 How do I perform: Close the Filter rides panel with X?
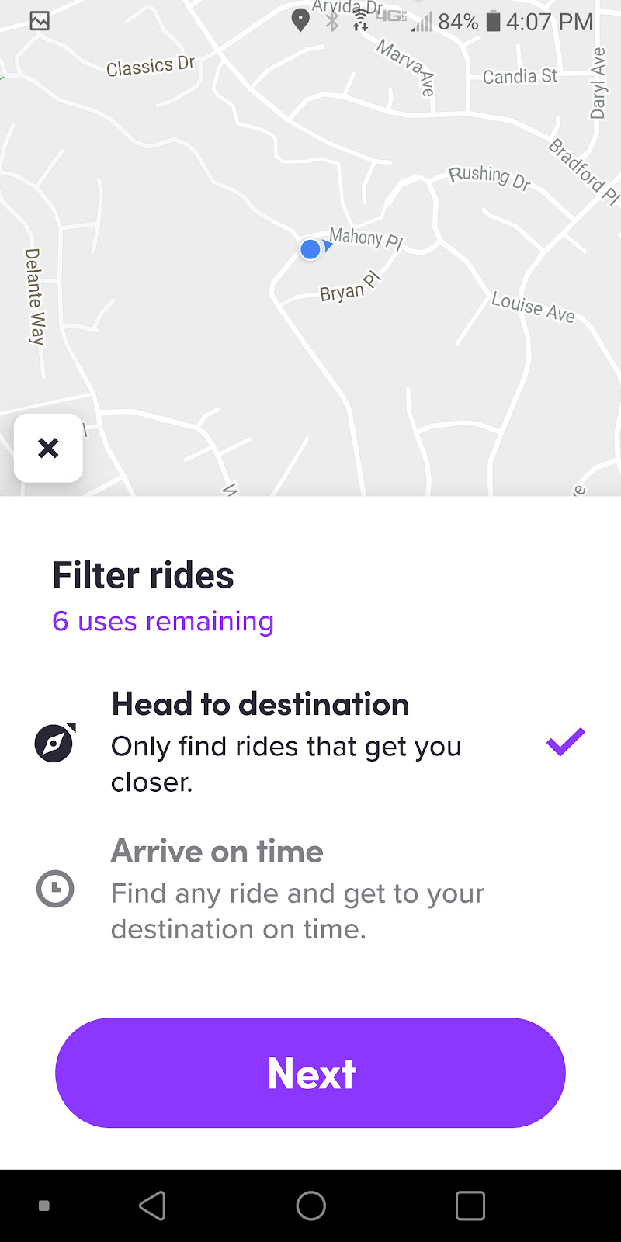(x=48, y=448)
